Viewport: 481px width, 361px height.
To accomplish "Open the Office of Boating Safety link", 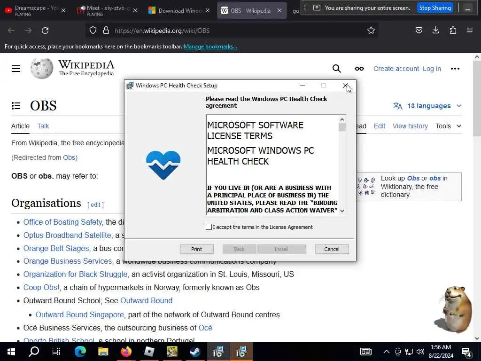I will point(63,222).
